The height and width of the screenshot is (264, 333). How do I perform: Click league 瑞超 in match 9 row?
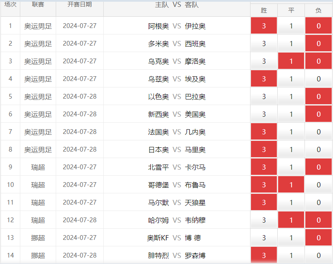(x=38, y=167)
